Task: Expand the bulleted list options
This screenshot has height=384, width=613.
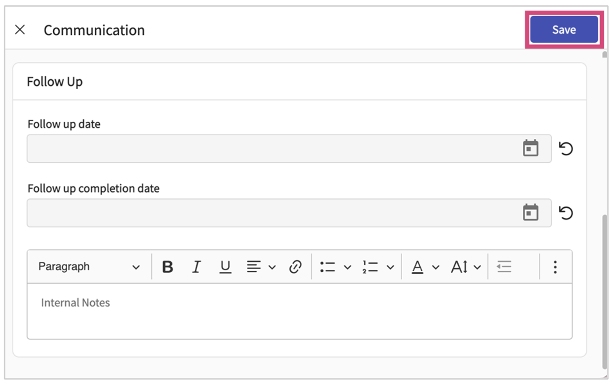Action: (x=347, y=267)
